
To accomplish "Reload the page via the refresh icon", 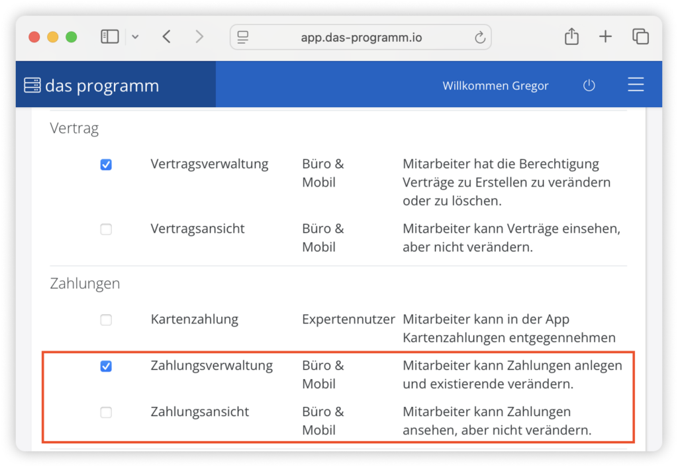I will point(479,37).
